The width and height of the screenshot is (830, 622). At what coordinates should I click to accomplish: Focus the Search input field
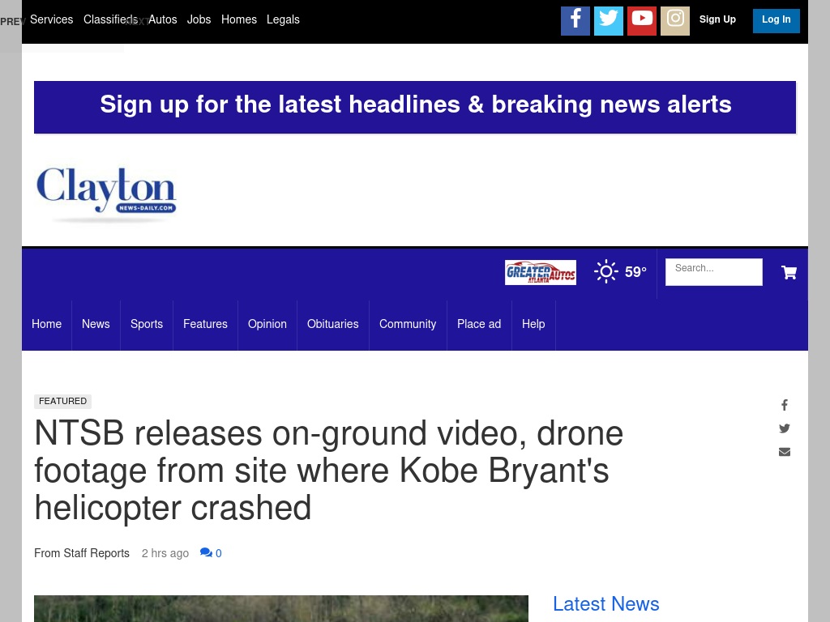click(714, 272)
